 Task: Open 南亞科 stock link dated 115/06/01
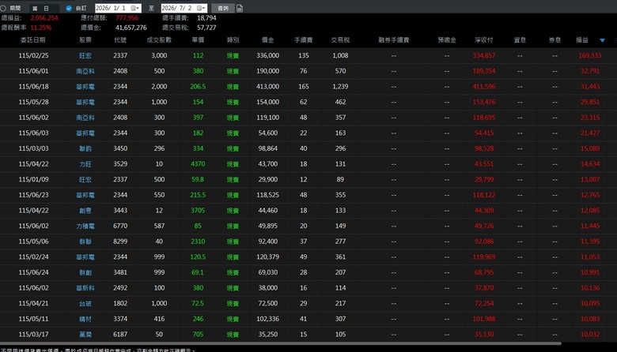[x=85, y=71]
